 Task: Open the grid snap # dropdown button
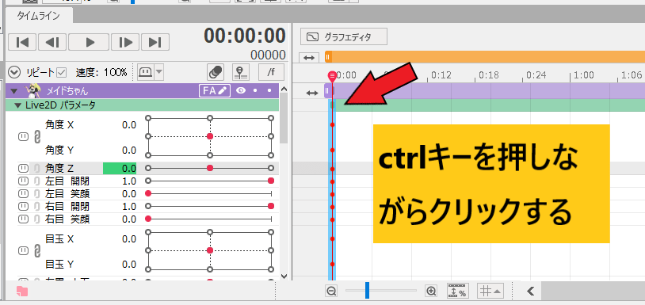click(490, 291)
